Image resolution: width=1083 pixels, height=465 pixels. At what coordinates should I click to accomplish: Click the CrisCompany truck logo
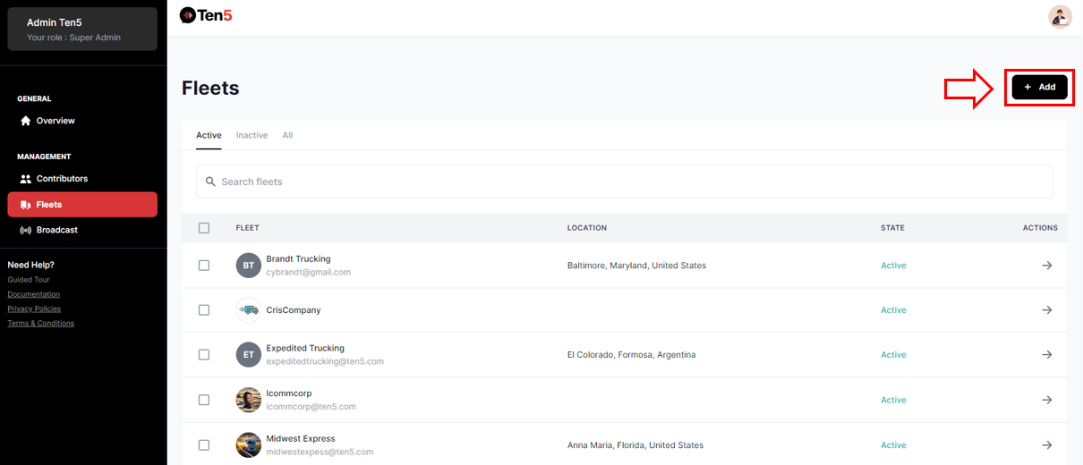point(249,310)
